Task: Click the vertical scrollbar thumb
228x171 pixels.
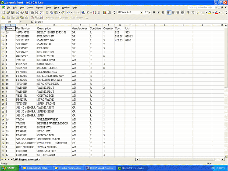Action: 226,58
